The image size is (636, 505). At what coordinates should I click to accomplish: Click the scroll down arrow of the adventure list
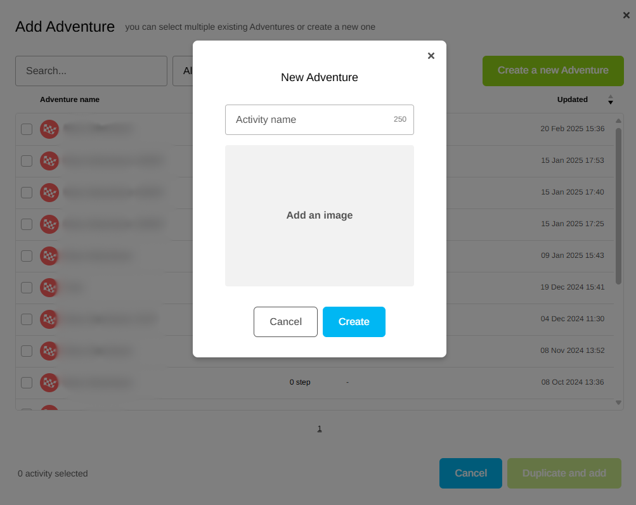619,402
